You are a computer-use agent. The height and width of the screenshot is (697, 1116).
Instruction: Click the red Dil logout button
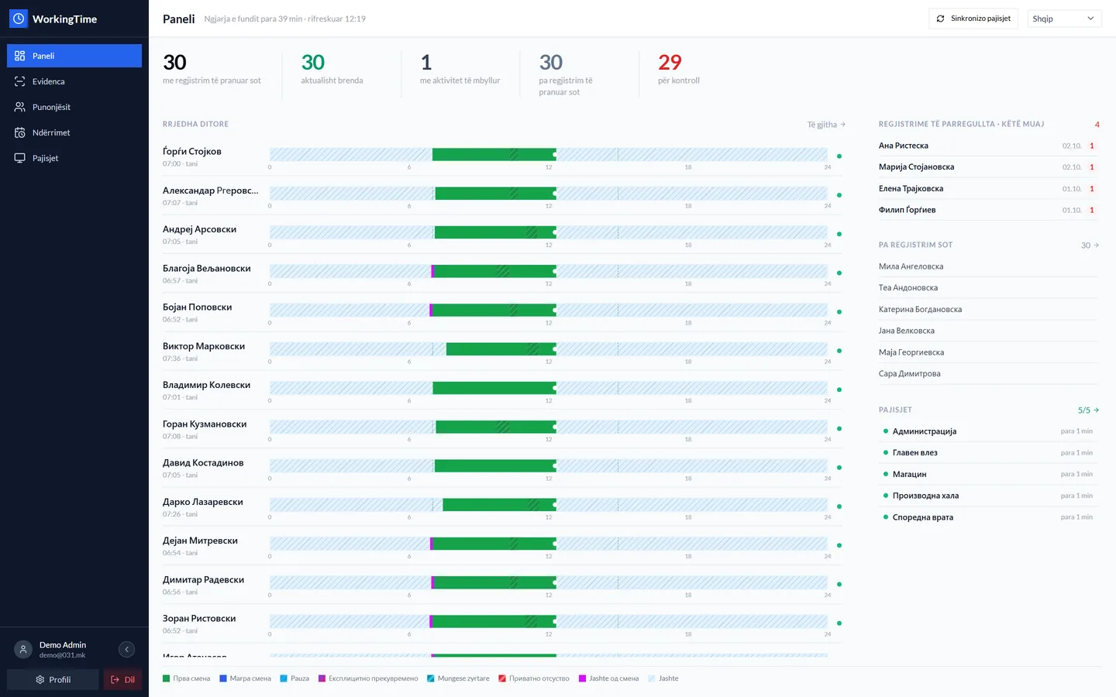coord(122,679)
